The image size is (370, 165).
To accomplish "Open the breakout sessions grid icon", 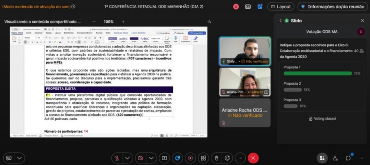I will [x=203, y=158].
